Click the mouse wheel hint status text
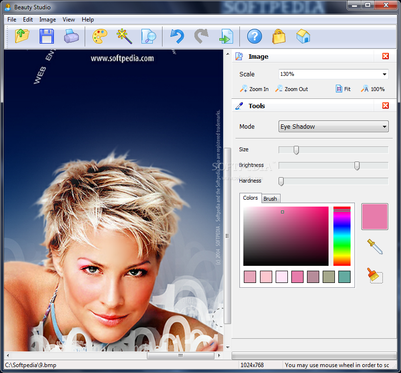 (x=337, y=365)
